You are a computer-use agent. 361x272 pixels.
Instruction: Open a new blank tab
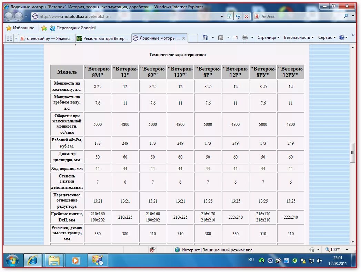coord(193,38)
